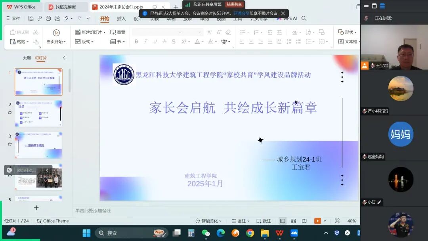Click 结束共享 to stop screen sharing
This screenshot has width=428, height=241.
(x=234, y=4)
